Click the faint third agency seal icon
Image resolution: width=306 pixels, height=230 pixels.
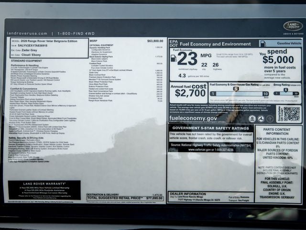[x=270, y=119]
